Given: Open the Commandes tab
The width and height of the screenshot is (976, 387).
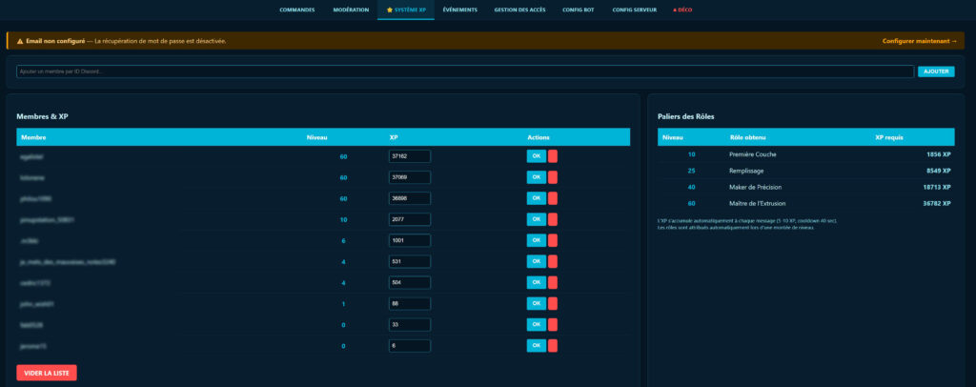Looking at the screenshot, I should [297, 10].
